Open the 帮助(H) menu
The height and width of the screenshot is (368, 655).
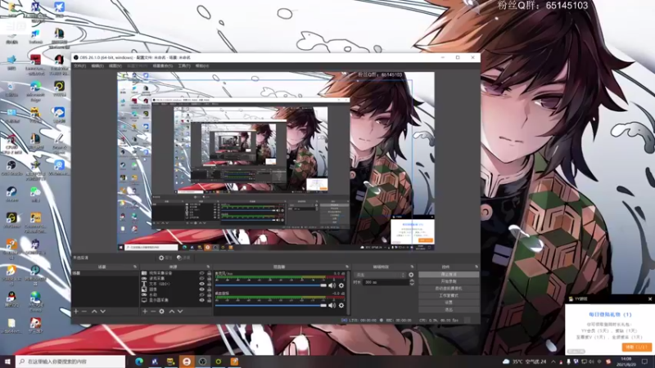[202, 66]
